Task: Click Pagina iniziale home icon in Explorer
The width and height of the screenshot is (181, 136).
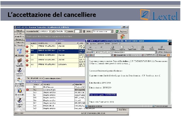Action: [132, 47]
